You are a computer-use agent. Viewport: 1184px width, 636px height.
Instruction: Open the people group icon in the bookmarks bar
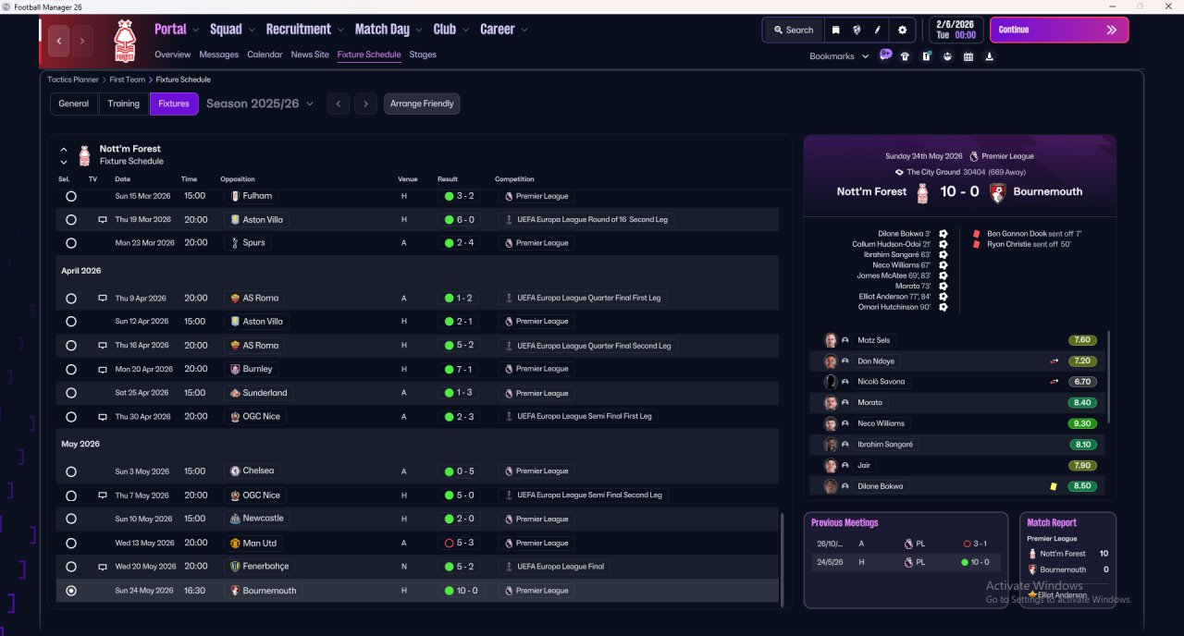click(947, 56)
